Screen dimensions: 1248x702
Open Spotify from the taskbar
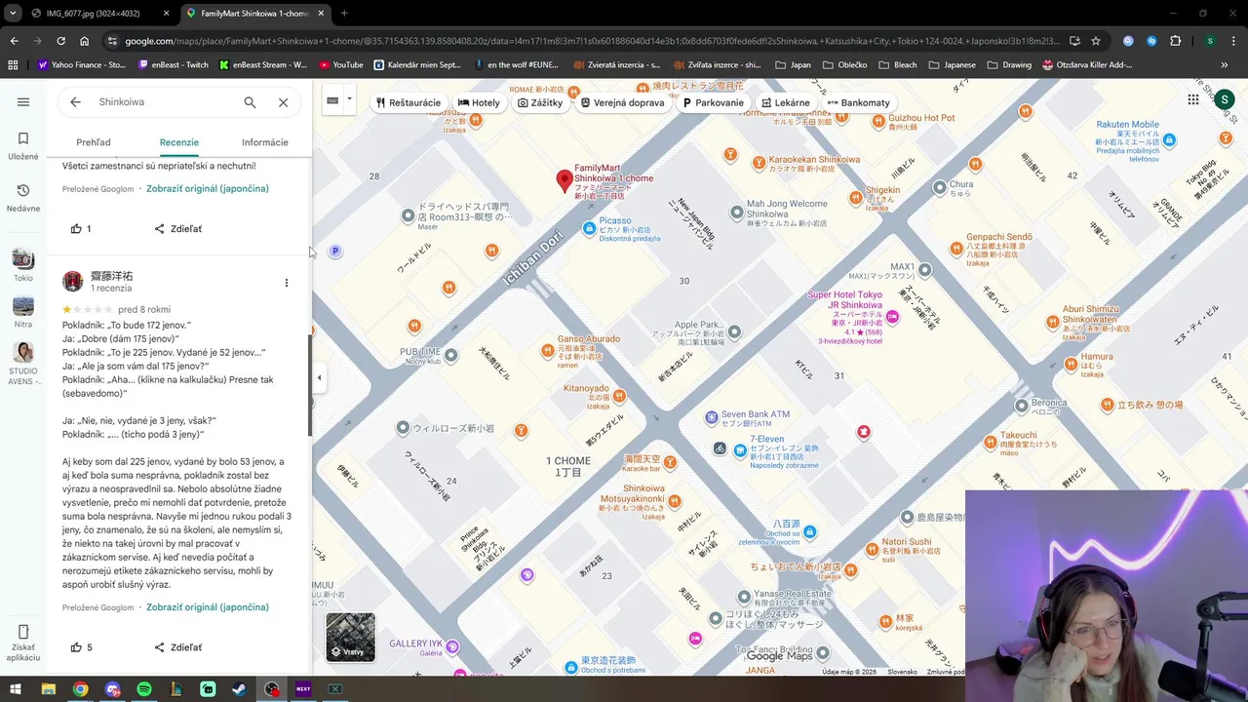(x=144, y=689)
